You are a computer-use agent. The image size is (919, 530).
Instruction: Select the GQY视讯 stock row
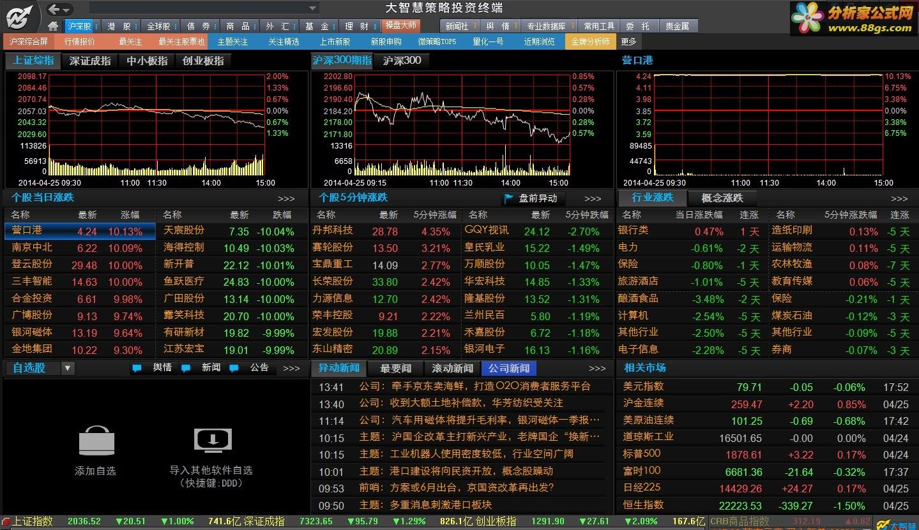pyautogui.click(x=538, y=231)
